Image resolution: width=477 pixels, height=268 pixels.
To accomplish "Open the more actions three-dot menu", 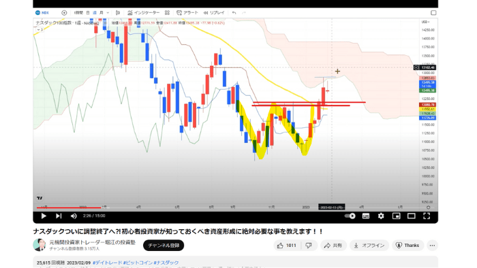I will [432, 246].
